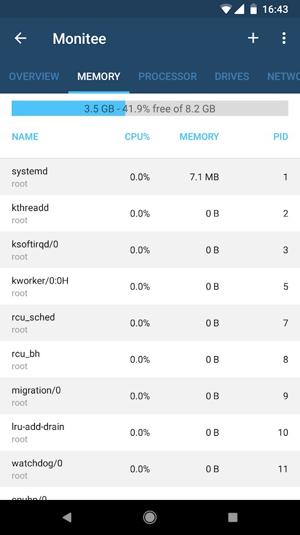Switch to the Overview tab
Screen dimensions: 300x535
[x=34, y=77]
